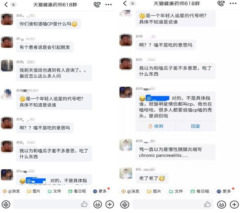Open the emoji picker in right chat
The height and width of the screenshot is (213, 240).
coord(222,204)
